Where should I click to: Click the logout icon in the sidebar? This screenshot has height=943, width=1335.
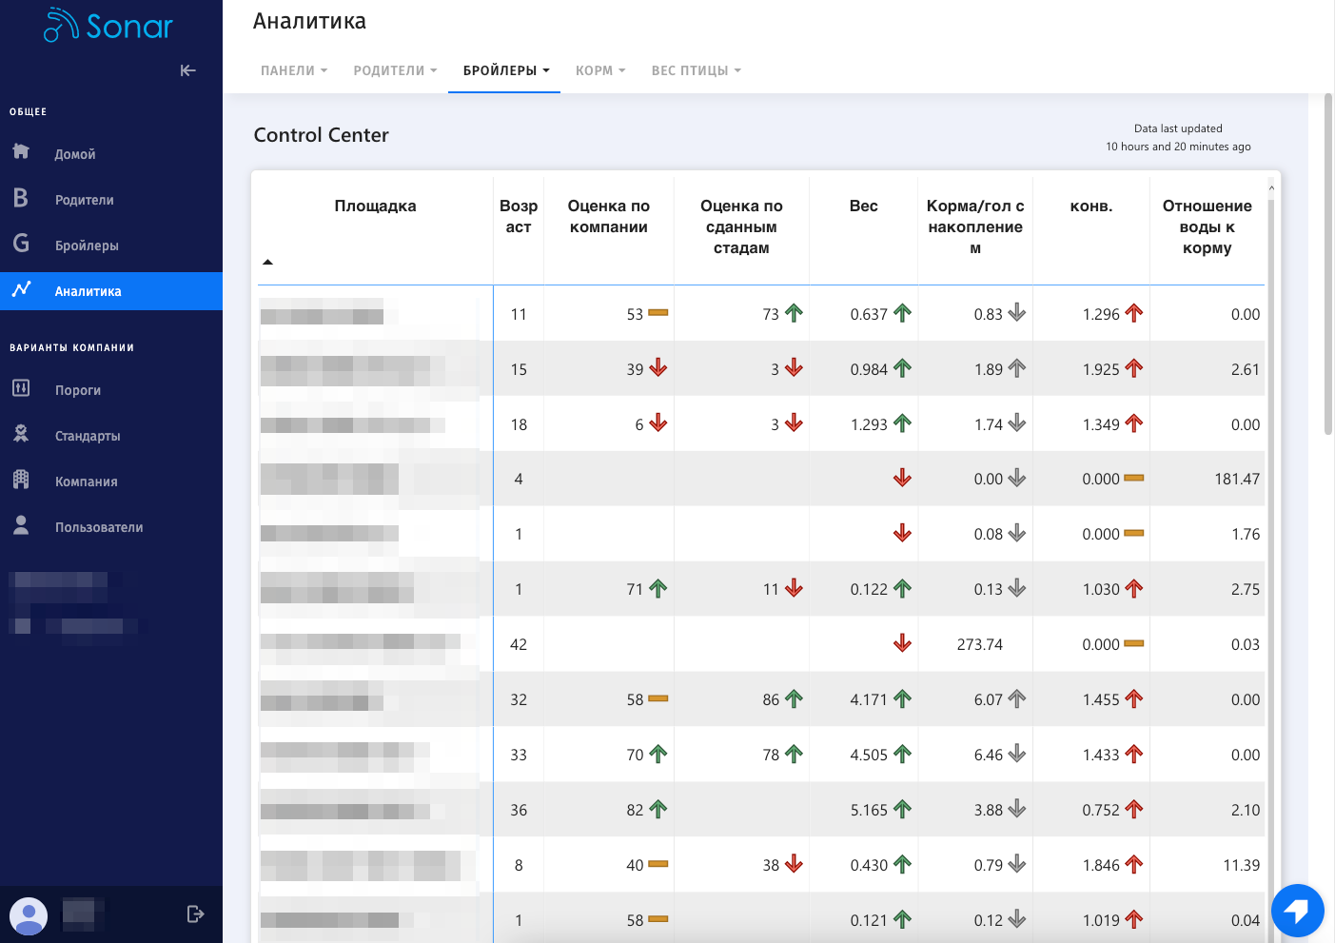195,914
